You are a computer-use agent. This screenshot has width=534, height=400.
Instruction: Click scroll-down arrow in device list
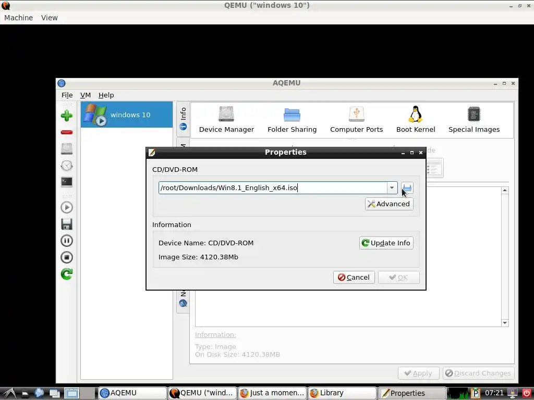(x=505, y=323)
